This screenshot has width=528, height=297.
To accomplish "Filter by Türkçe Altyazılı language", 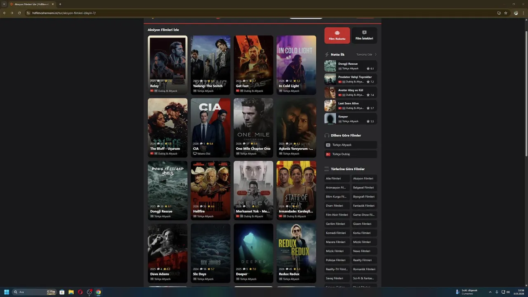I will 351,145.
